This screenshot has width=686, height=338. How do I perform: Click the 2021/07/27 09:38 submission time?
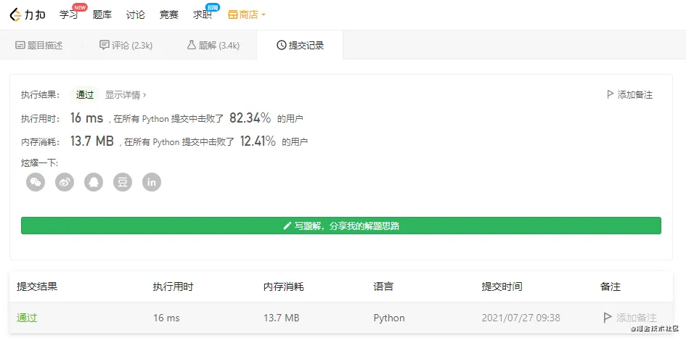coord(520,318)
